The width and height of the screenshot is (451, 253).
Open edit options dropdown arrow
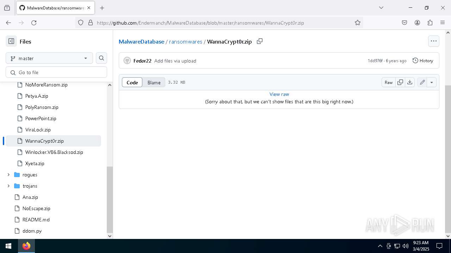(432, 82)
